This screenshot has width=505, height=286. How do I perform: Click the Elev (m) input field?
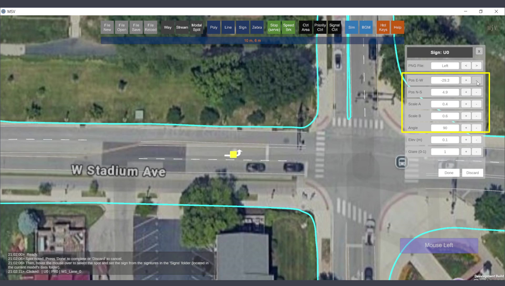(x=445, y=140)
